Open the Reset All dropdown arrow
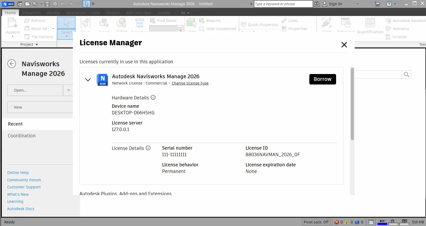The image size is (426, 226). [x=53, y=29]
